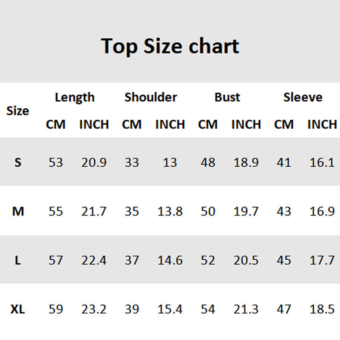Select the Shoulder column header
Screen dimensions: 340x340
click(151, 97)
